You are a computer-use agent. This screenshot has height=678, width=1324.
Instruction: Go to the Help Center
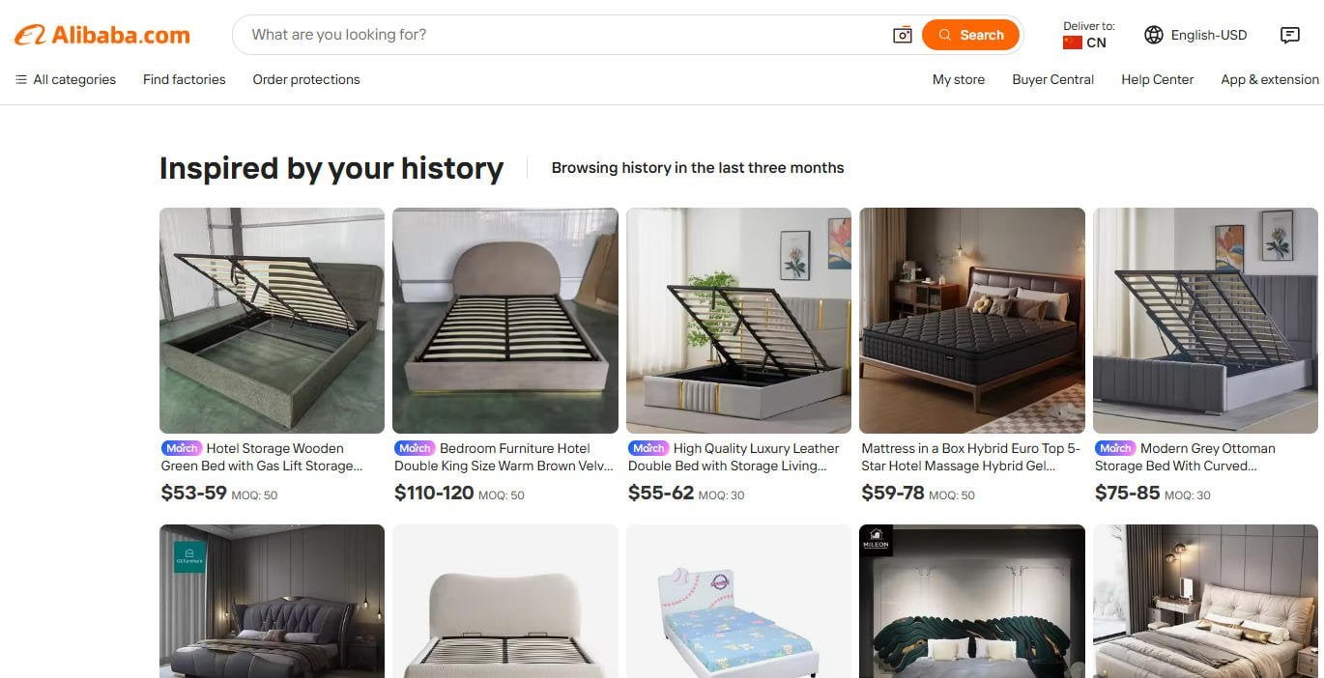point(1157,79)
